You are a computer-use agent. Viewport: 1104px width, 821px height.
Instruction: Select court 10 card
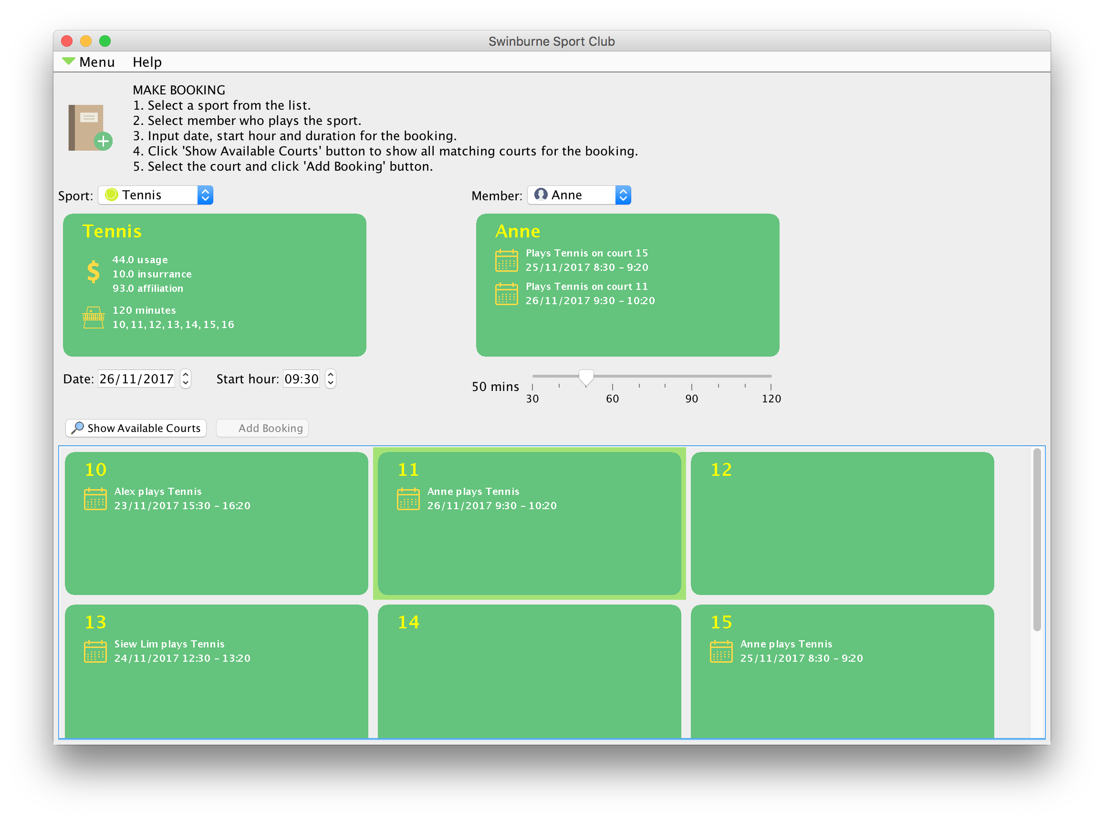(216, 523)
